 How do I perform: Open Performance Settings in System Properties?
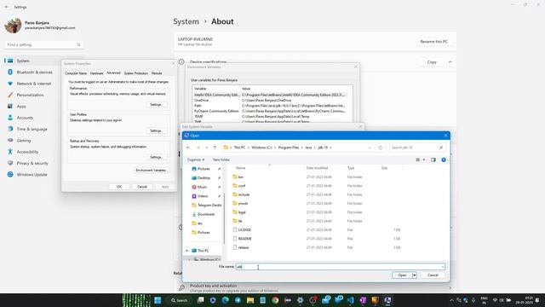156,104
